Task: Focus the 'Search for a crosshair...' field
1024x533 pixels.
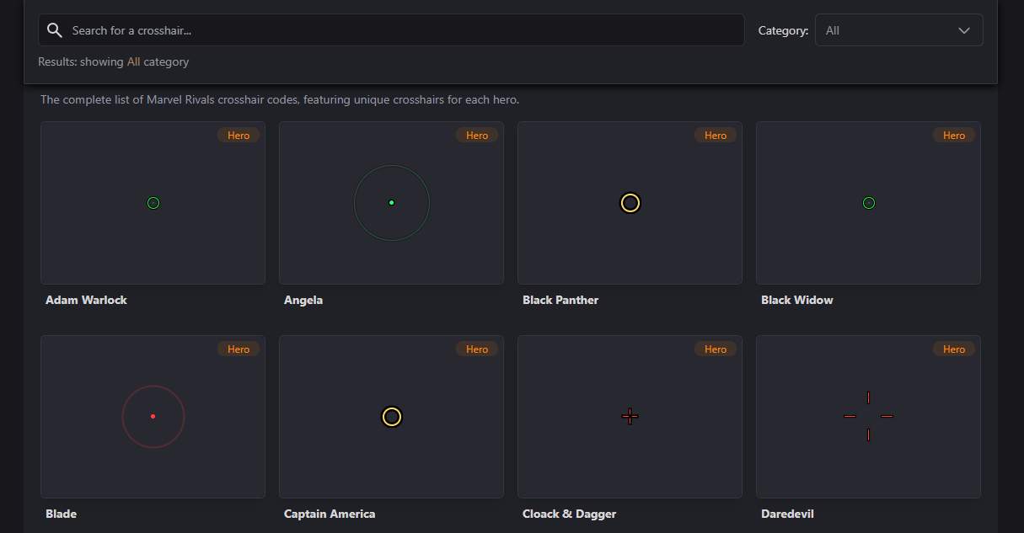Action: tap(391, 30)
